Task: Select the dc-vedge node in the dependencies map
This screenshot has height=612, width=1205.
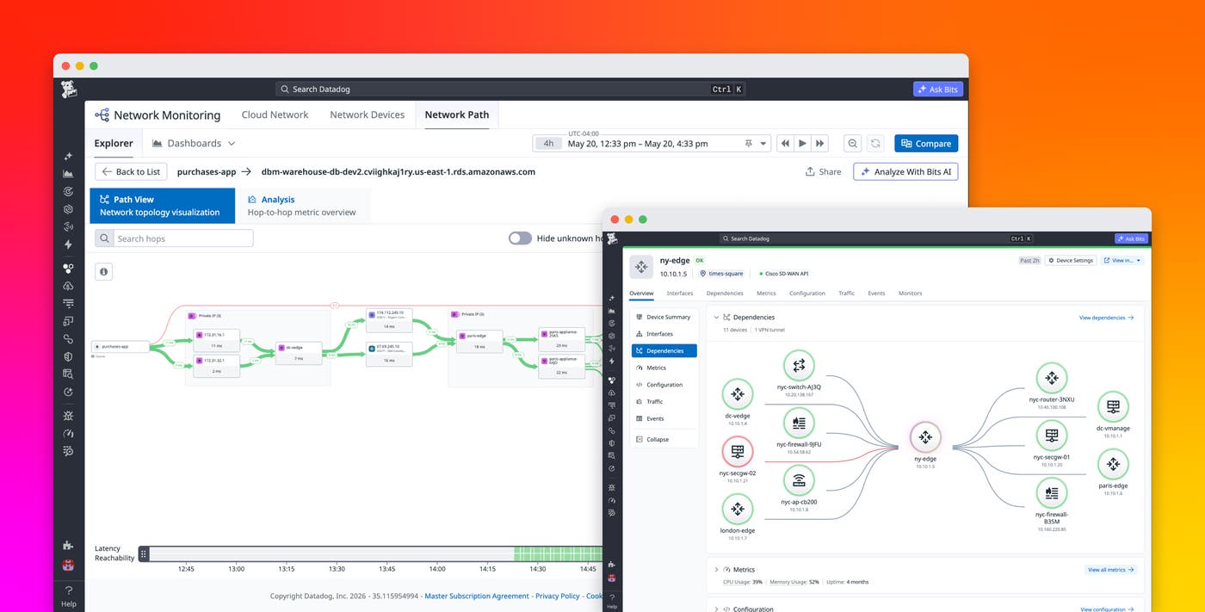Action: pos(738,394)
